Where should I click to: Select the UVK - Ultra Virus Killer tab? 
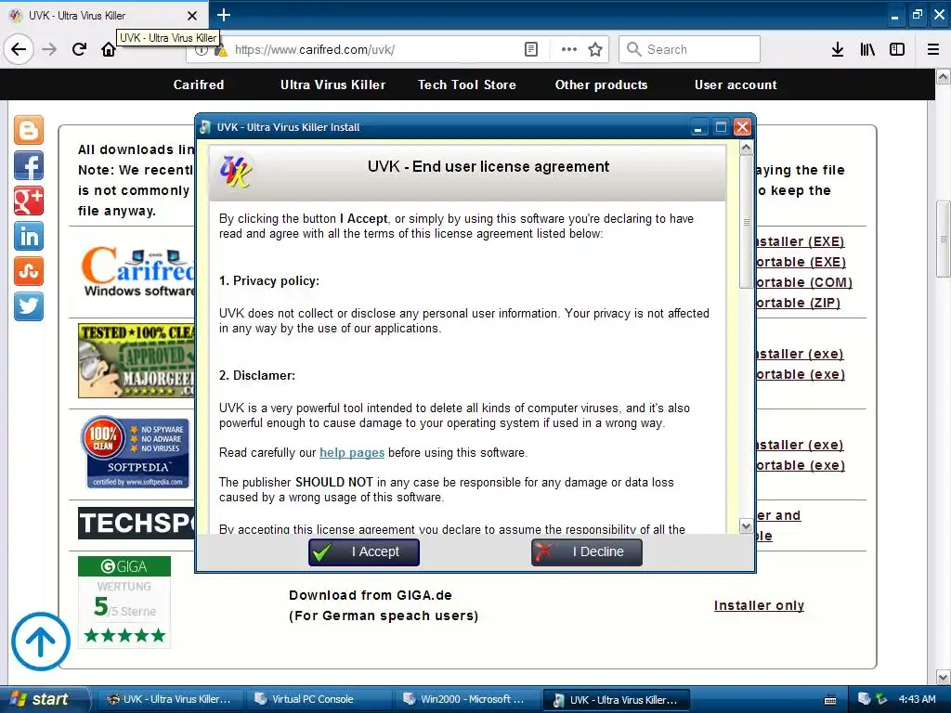(x=103, y=15)
